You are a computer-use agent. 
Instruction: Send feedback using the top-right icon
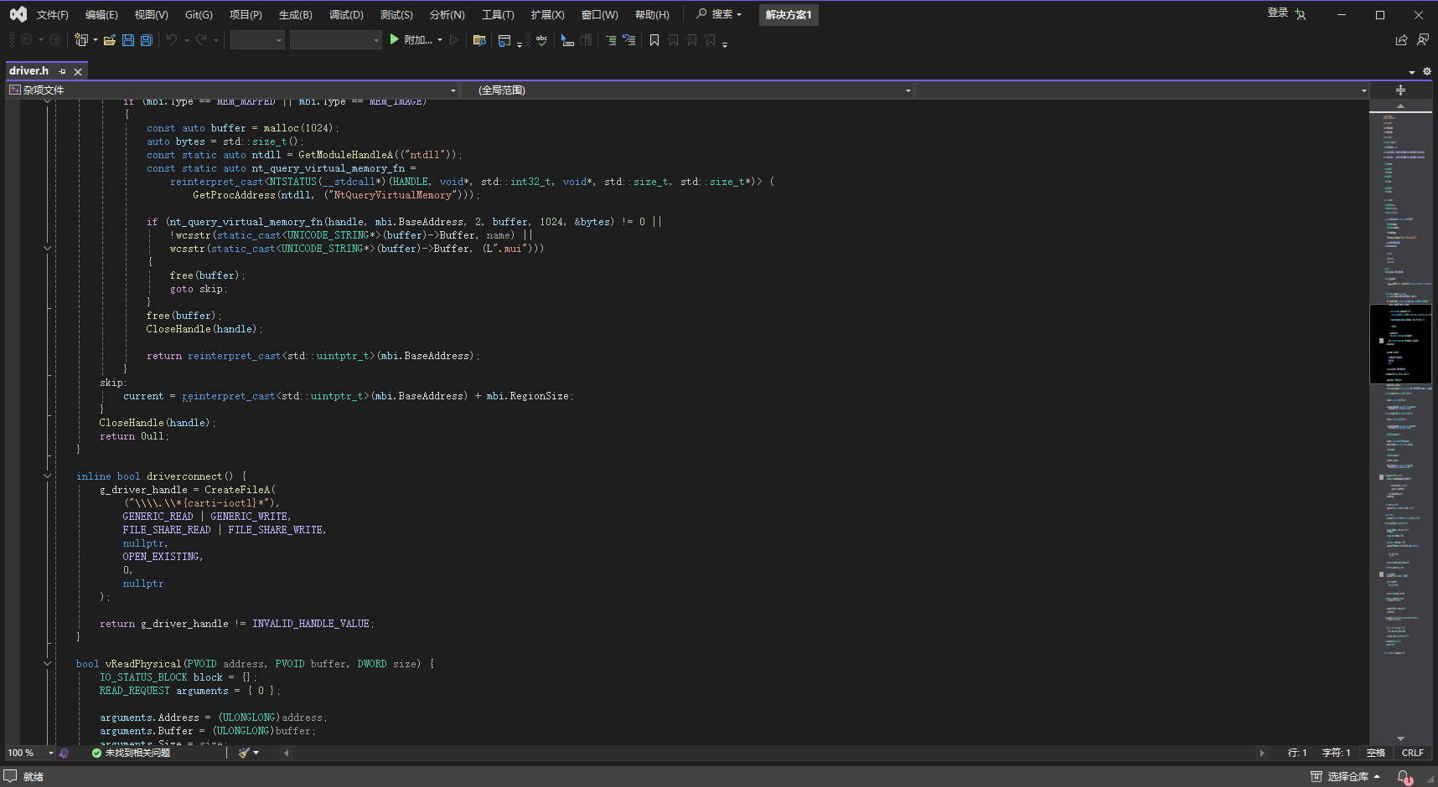[x=1423, y=39]
